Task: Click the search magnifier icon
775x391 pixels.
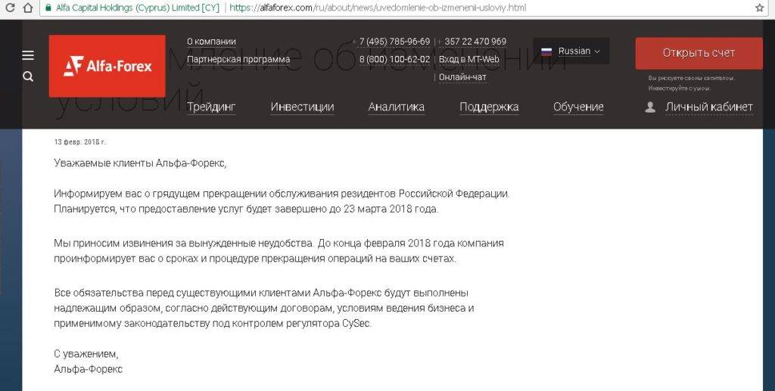Action: [28, 76]
